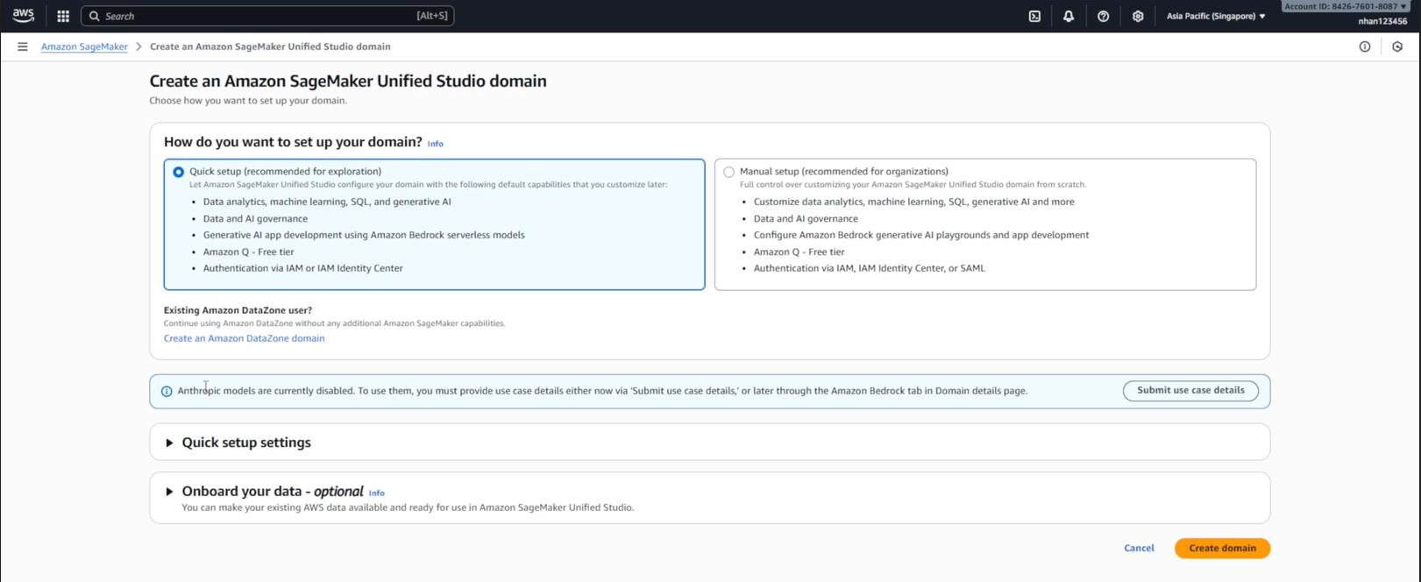Click the nhan123456 username text
Viewport: 1421px width, 582px height.
(1382, 21)
